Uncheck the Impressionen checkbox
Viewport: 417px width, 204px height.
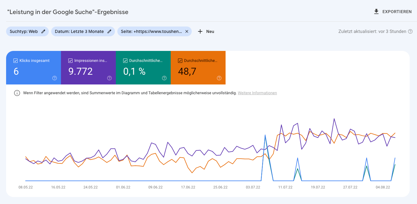pyautogui.click(x=70, y=61)
